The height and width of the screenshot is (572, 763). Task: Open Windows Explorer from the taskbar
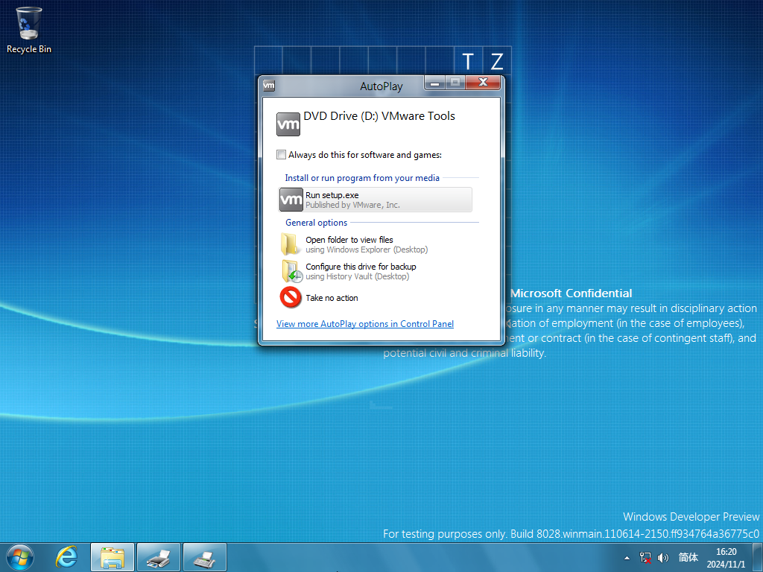tap(113, 557)
